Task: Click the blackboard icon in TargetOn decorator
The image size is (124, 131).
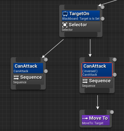Action: 65,14
